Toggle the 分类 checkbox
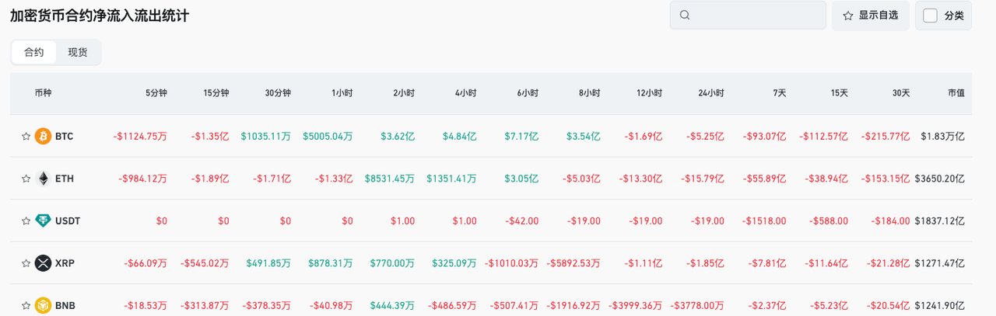 (x=930, y=16)
